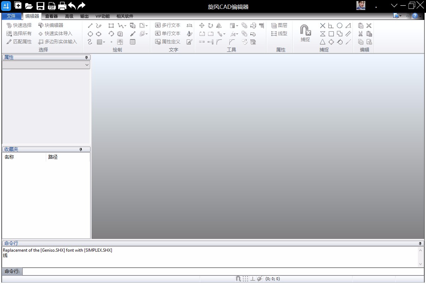Screen dimensions: 426x284
Task: Expand title bar chevron menu
Action: (x=394, y=6)
